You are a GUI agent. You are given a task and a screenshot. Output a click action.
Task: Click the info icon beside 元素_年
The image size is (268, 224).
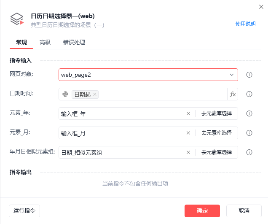(x=249, y=113)
